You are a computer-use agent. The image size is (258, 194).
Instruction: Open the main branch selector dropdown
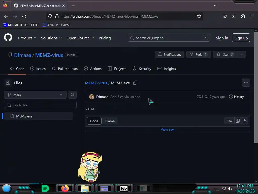click(x=35, y=95)
